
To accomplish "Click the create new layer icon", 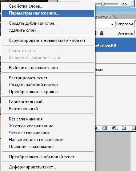I will click(134, 128).
